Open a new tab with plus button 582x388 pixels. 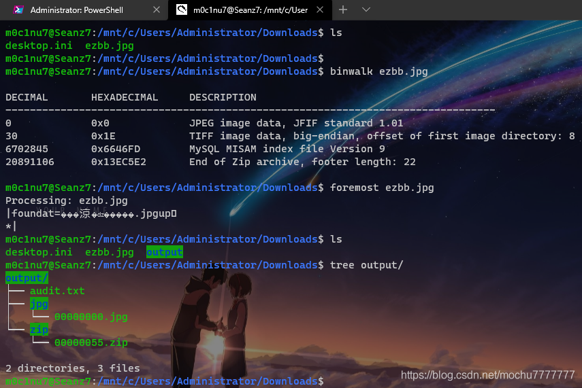(x=343, y=10)
